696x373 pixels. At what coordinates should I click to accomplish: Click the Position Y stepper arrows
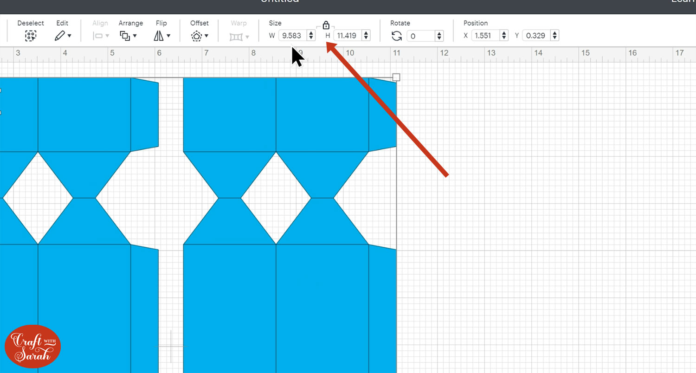coord(554,36)
